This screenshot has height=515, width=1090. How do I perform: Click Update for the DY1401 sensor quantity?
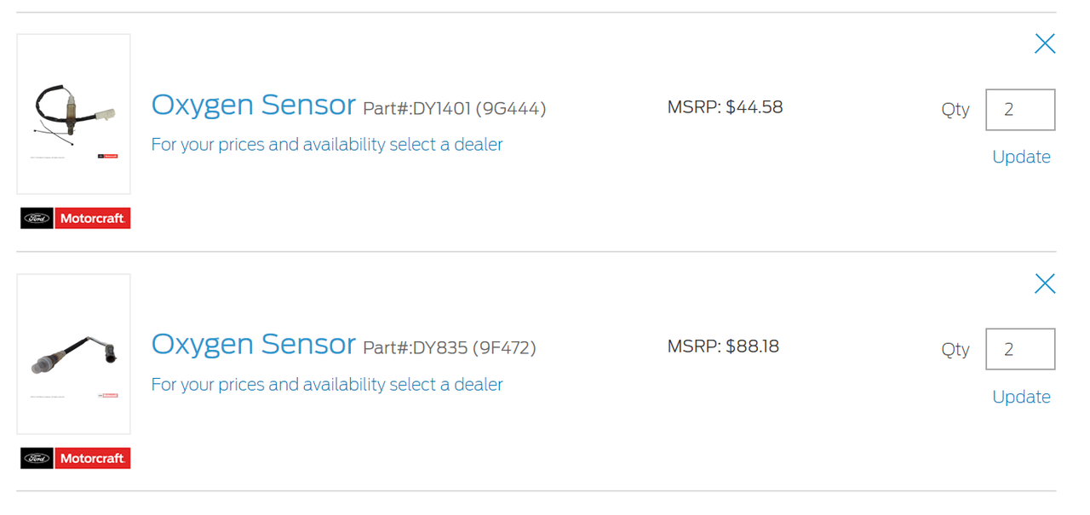(x=1021, y=157)
